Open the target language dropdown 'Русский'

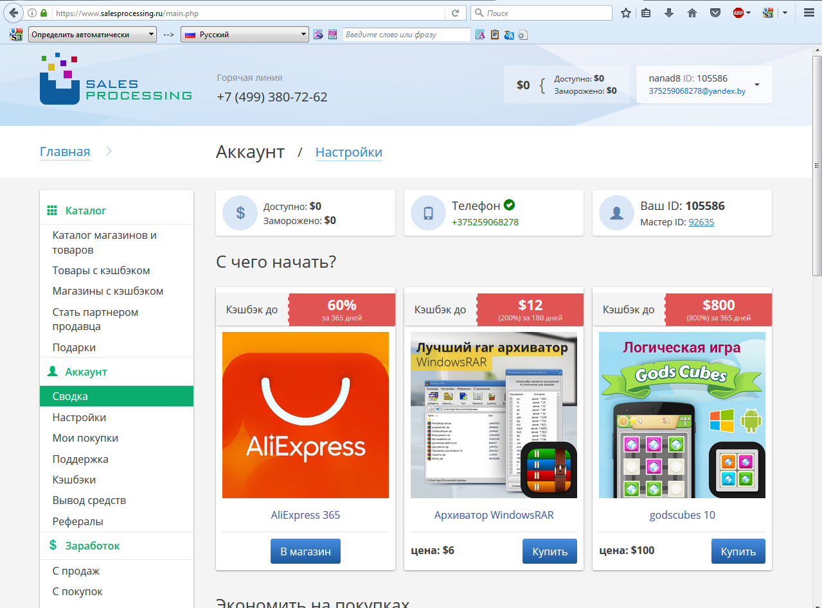(x=245, y=35)
